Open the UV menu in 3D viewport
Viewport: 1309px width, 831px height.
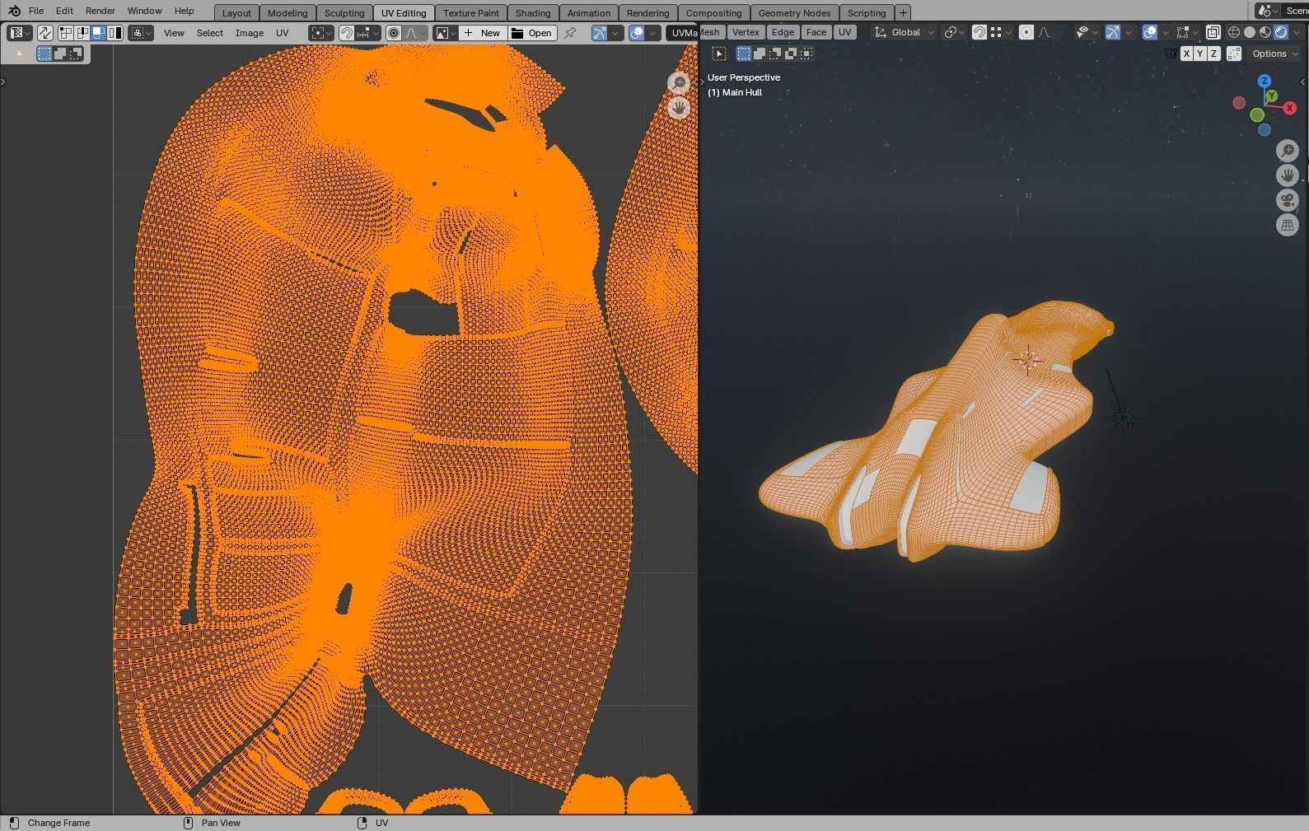pos(844,32)
